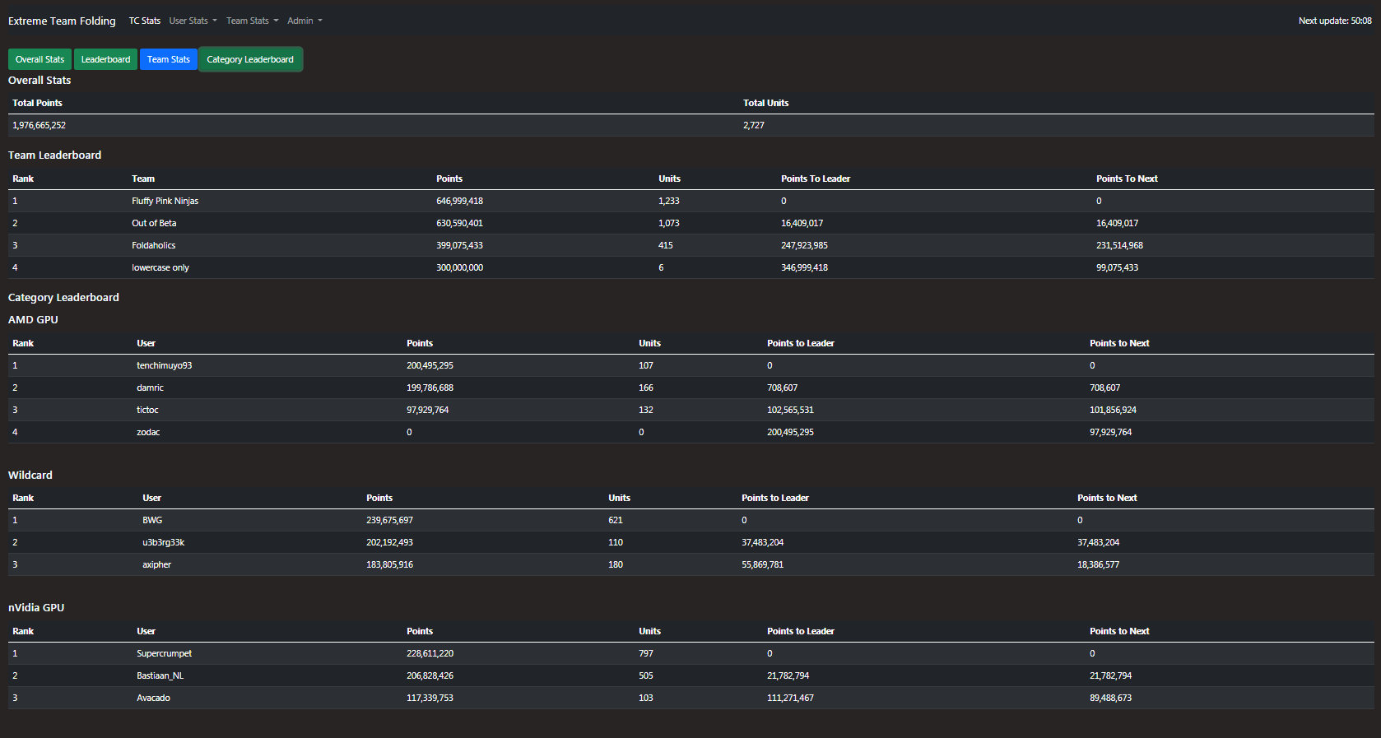Click the Leaderboard button

(x=105, y=59)
